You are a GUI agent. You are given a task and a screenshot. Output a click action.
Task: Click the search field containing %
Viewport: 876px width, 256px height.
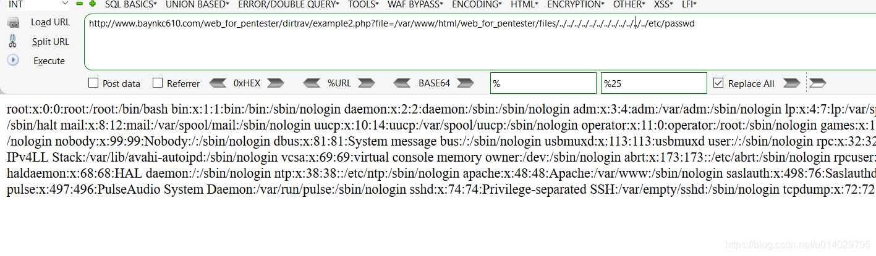click(x=544, y=83)
